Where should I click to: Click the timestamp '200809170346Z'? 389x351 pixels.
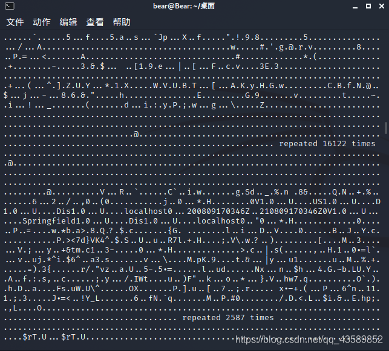[218, 211]
